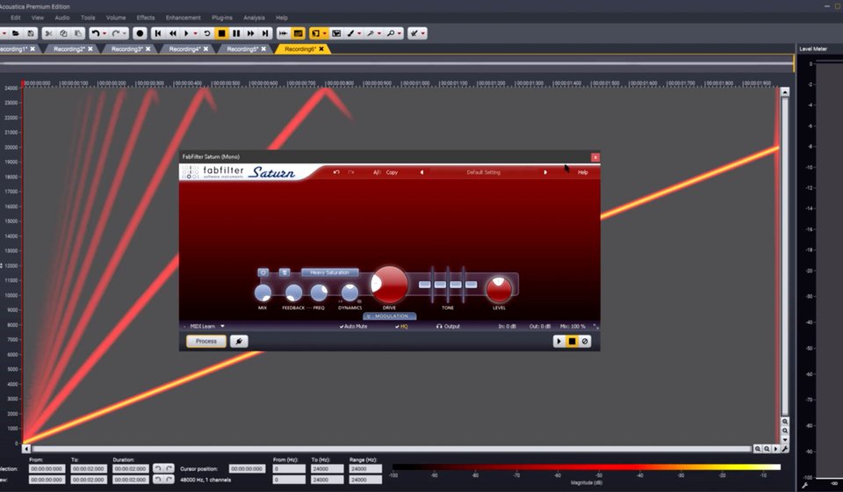The width and height of the screenshot is (843, 492).
Task: Click the red Level knob
Action: pyautogui.click(x=499, y=290)
